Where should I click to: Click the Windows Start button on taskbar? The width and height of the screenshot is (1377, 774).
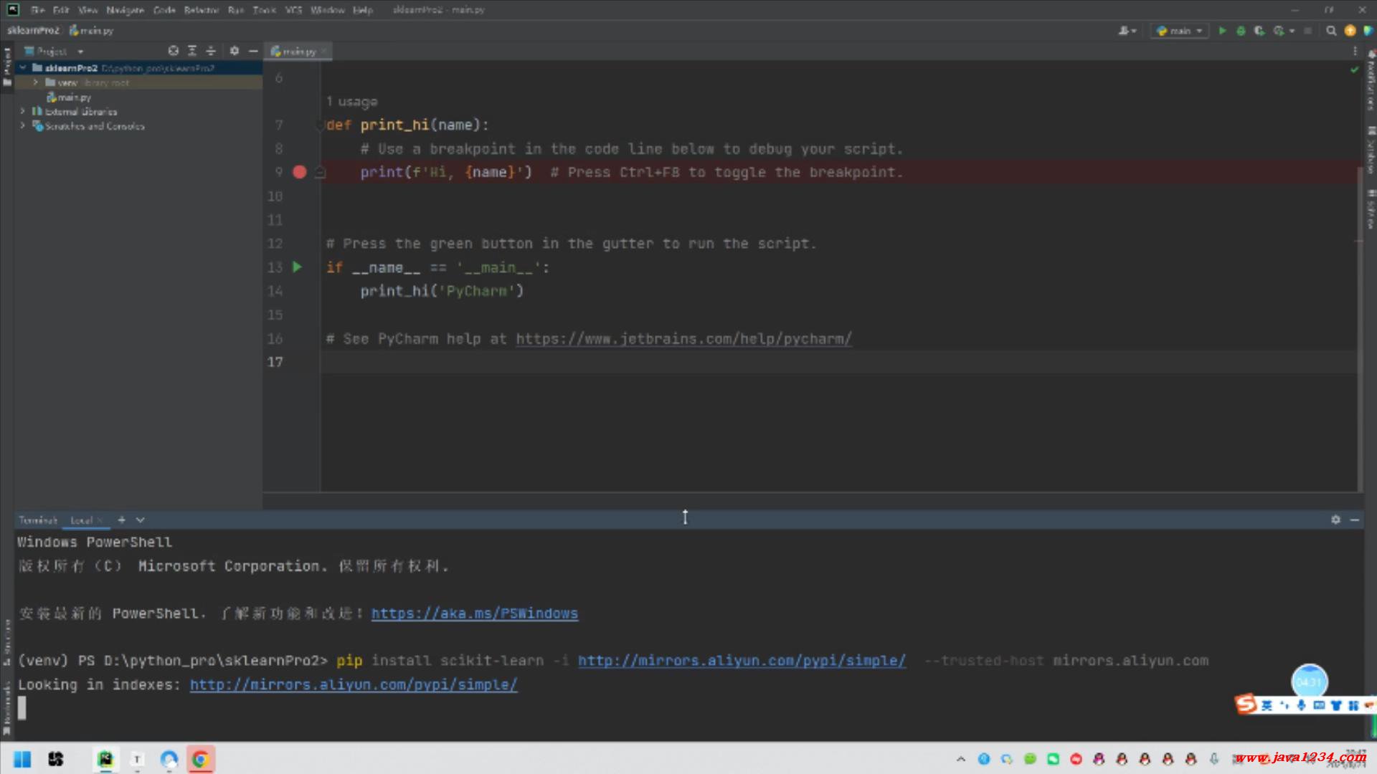(x=22, y=759)
